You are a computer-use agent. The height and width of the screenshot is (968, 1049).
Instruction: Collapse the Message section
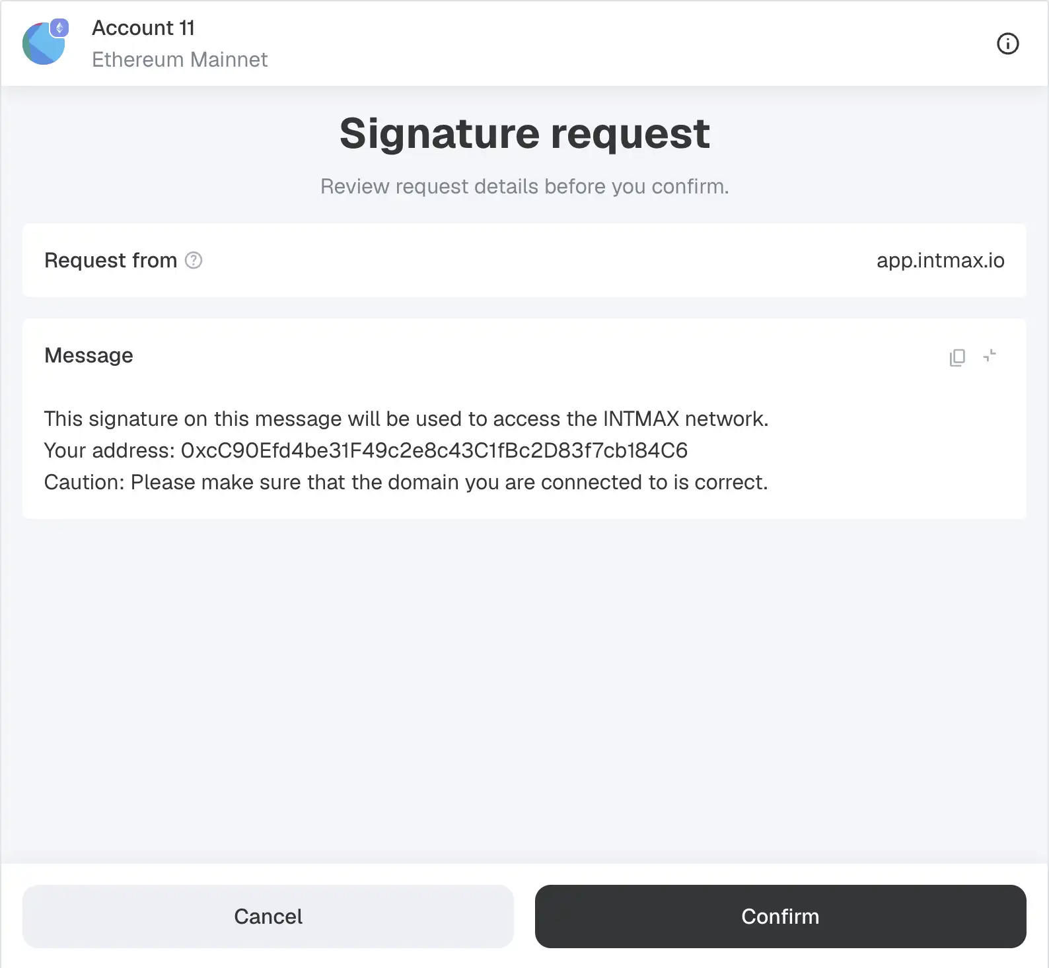tap(990, 357)
